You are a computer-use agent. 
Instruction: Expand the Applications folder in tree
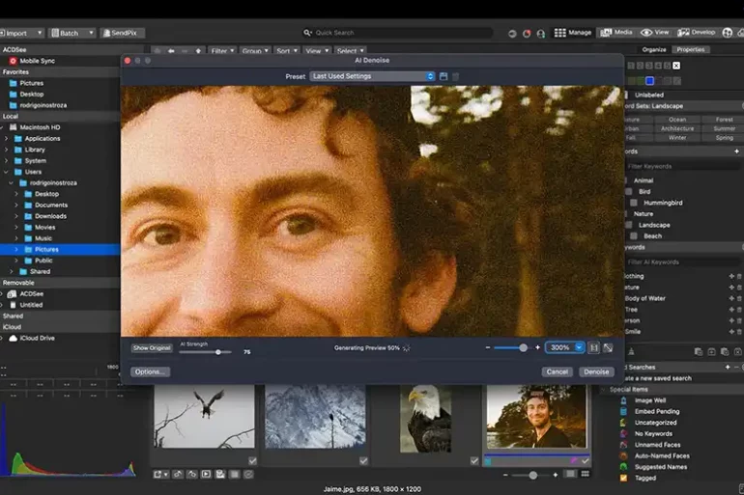6,138
